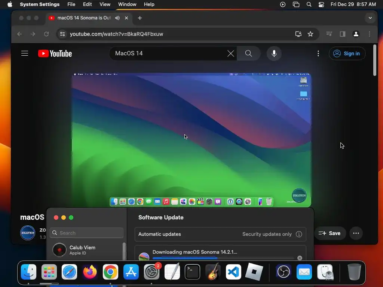Reload the YouTube page
The image size is (383, 287).
(46, 34)
